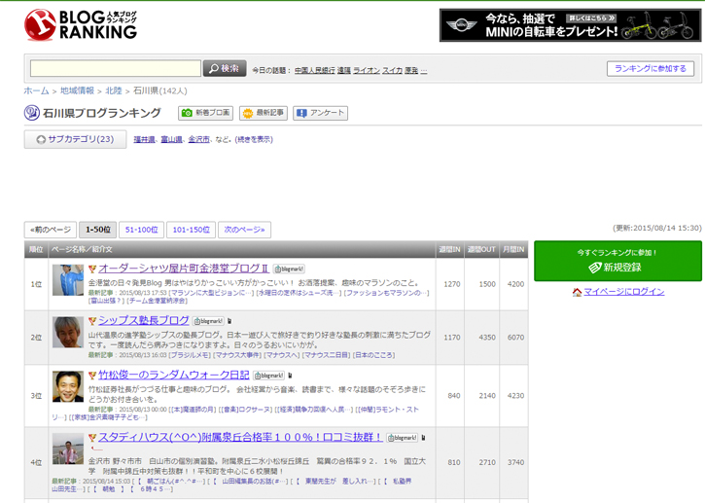Click the green 新規登録 register button
The width and height of the screenshot is (705, 503).
point(617,261)
